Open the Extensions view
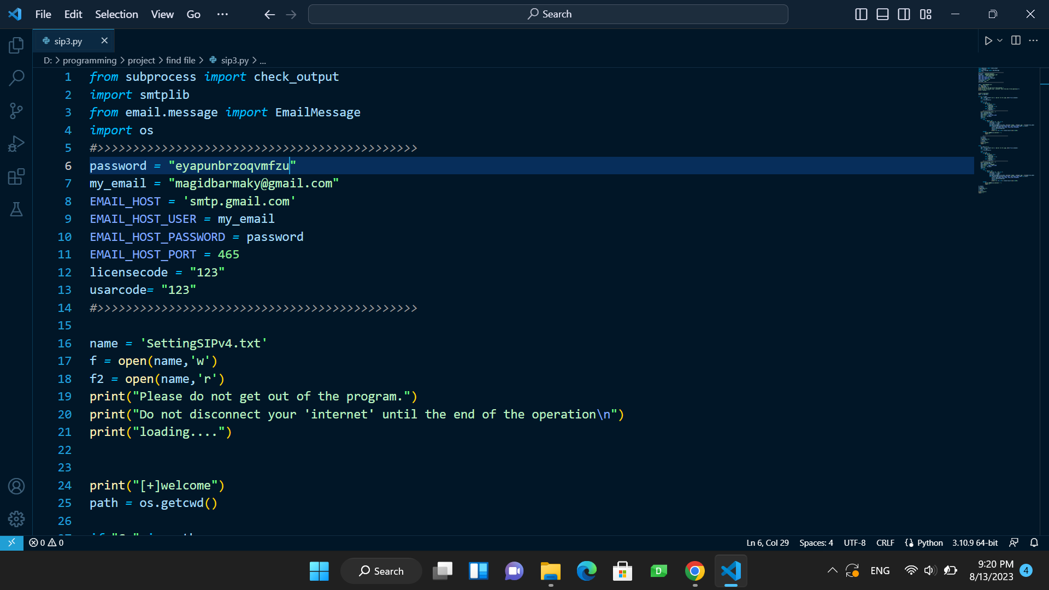Screen dimensions: 1049x590 [x=16, y=176]
